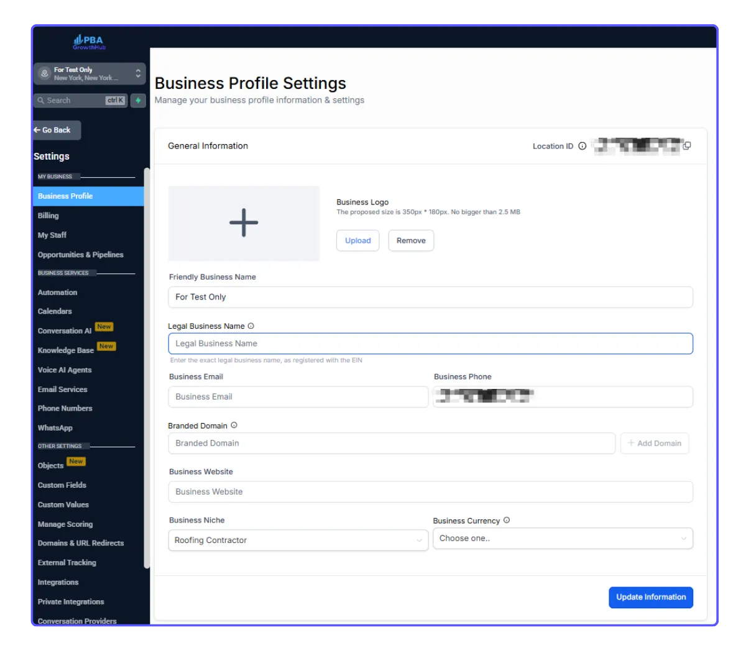Open the Business Currency dropdown
Image resolution: width=746 pixels, height=671 pixels.
click(563, 539)
